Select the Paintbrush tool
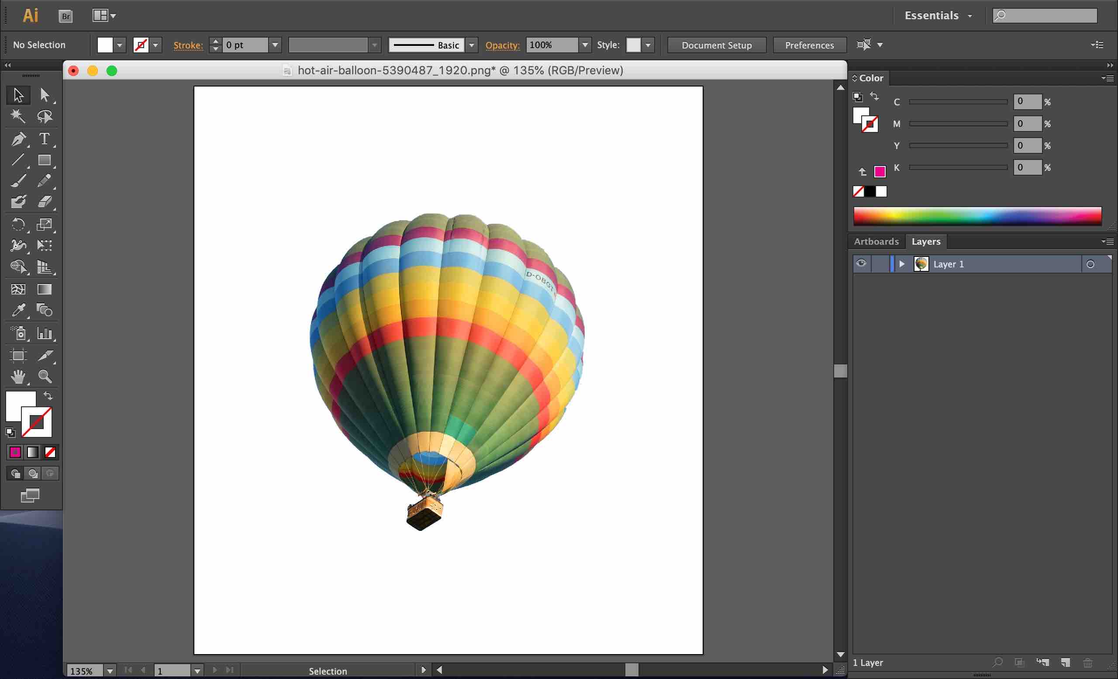 (19, 180)
